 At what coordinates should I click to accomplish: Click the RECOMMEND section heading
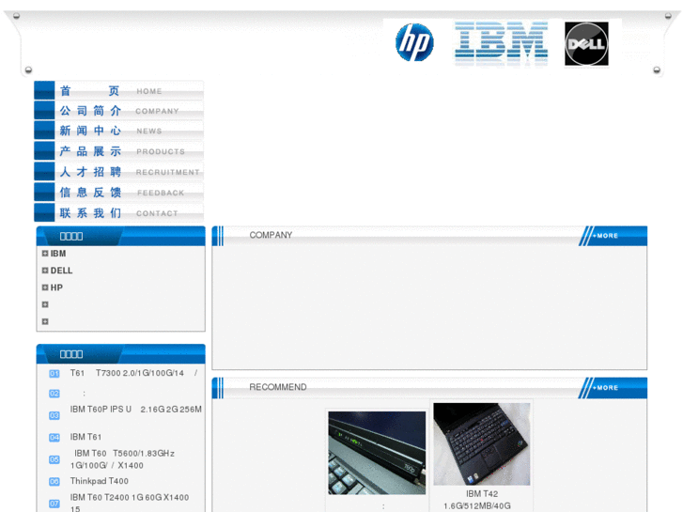(x=278, y=387)
